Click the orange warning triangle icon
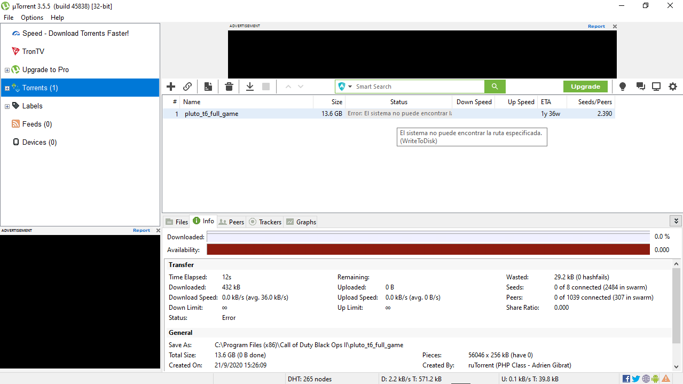 point(666,379)
